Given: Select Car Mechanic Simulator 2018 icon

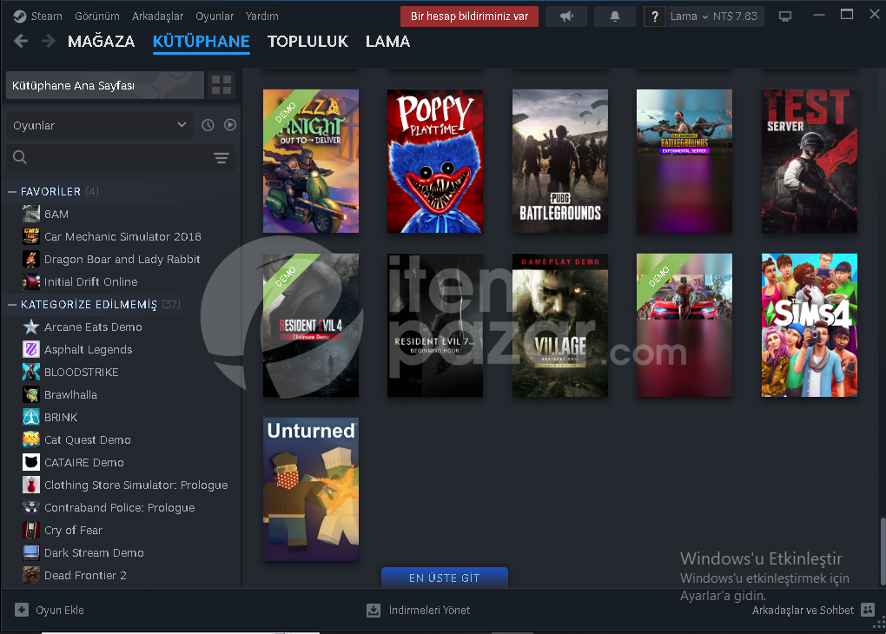Looking at the screenshot, I should point(31,236).
